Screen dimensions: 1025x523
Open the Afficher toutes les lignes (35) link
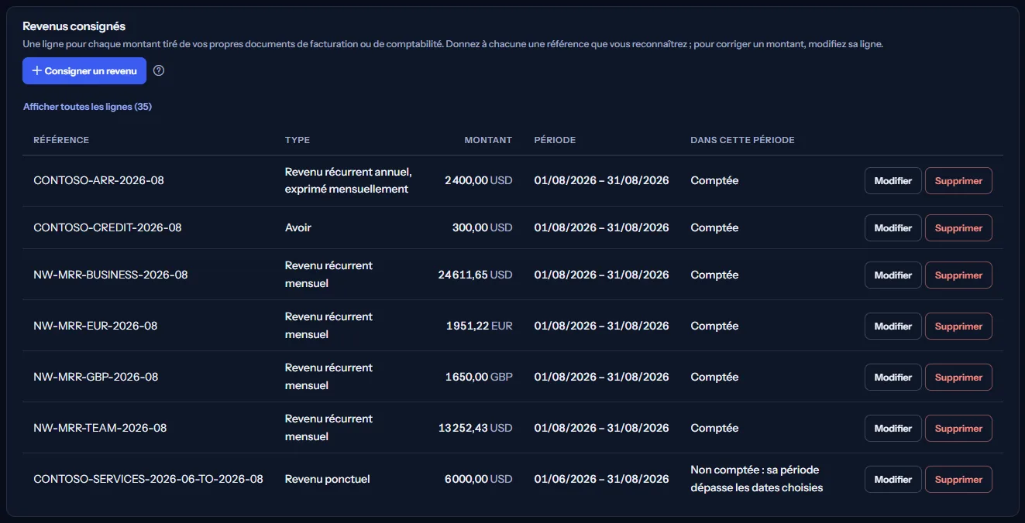coord(88,107)
